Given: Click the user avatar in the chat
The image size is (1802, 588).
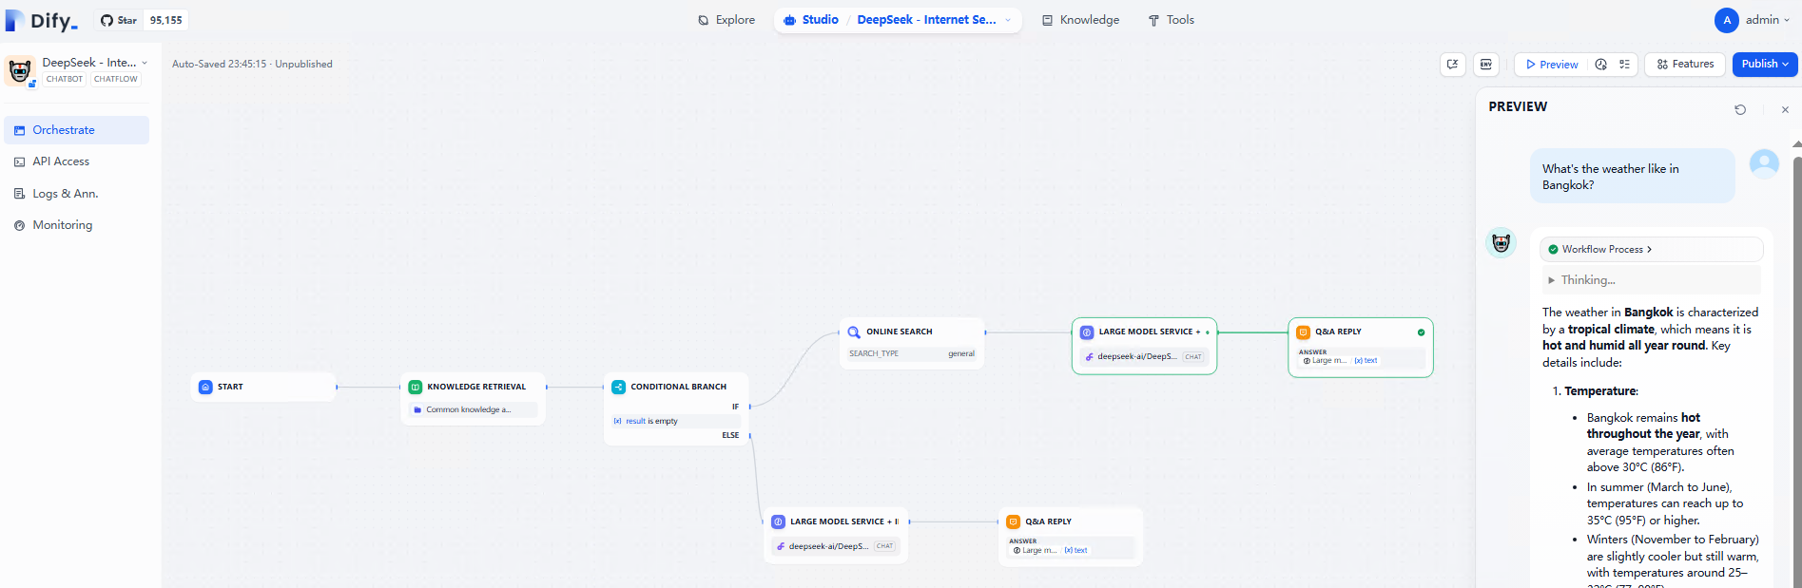Looking at the screenshot, I should [1764, 164].
